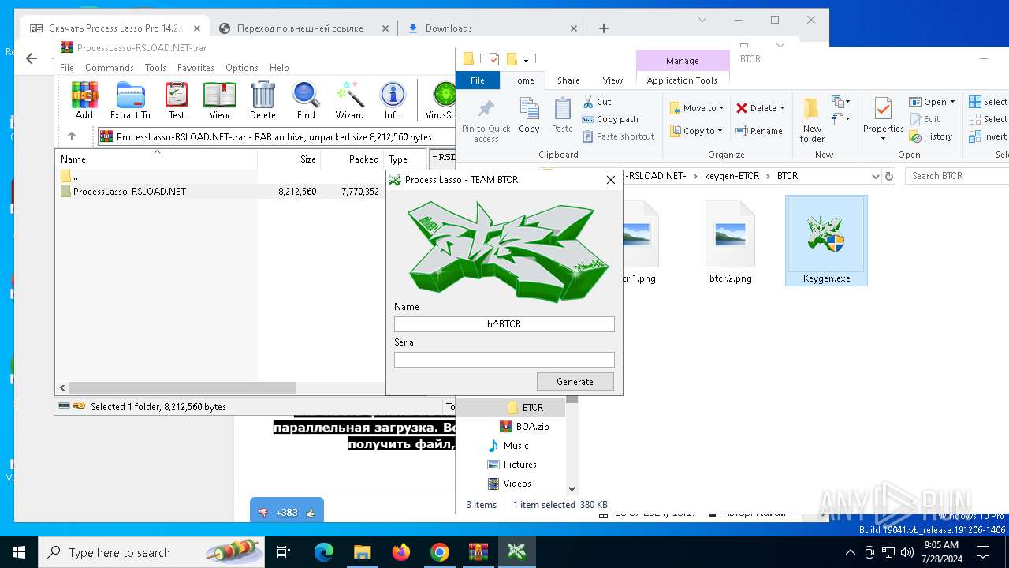Click the Windows Start button
Screen dimensions: 1009x568
(19, 552)
